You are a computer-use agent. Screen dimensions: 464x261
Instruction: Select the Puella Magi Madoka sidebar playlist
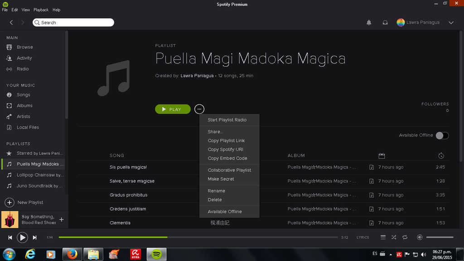[33, 164]
